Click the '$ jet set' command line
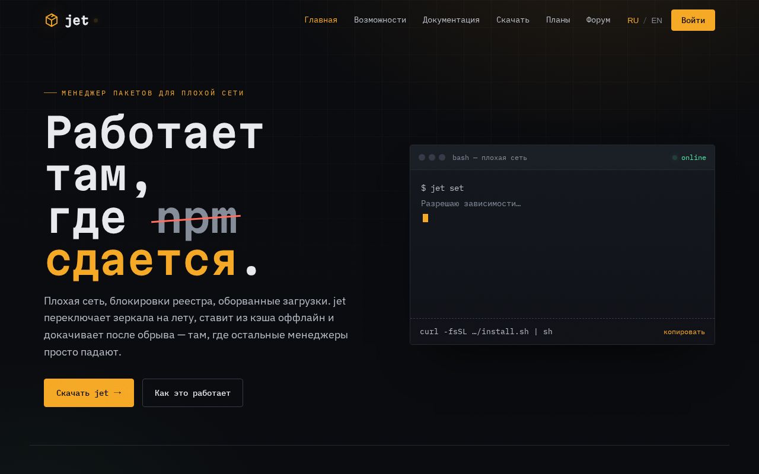This screenshot has height=474, width=759. [442, 188]
